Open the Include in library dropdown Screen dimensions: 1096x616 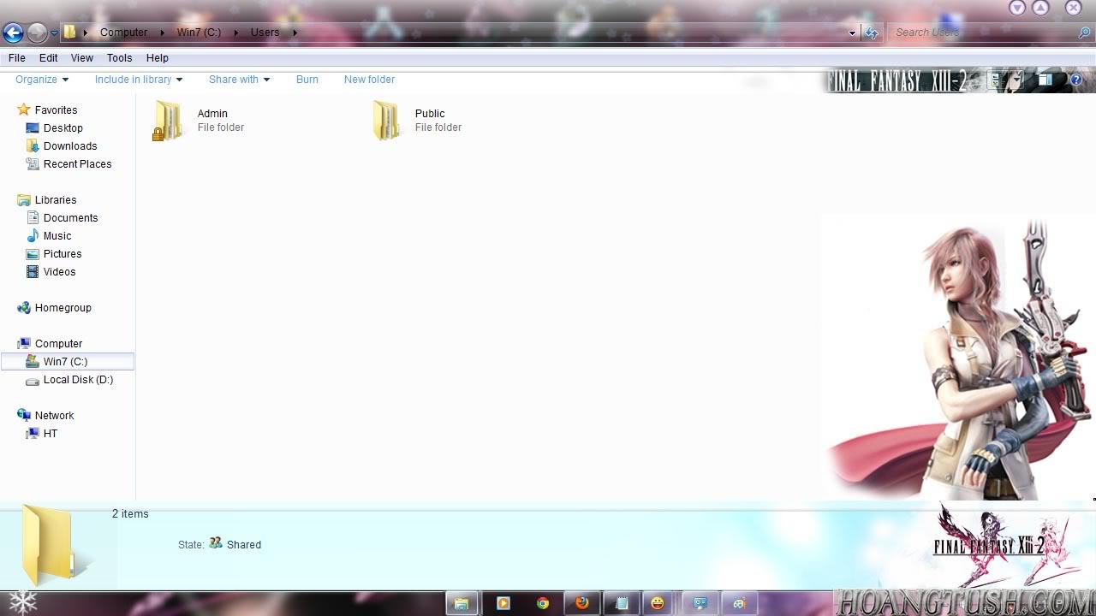[139, 80]
